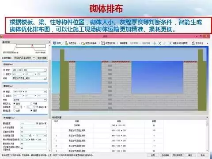Select standard radio for filler brick size
The height and width of the screenshot is (159, 212).
[4, 91]
